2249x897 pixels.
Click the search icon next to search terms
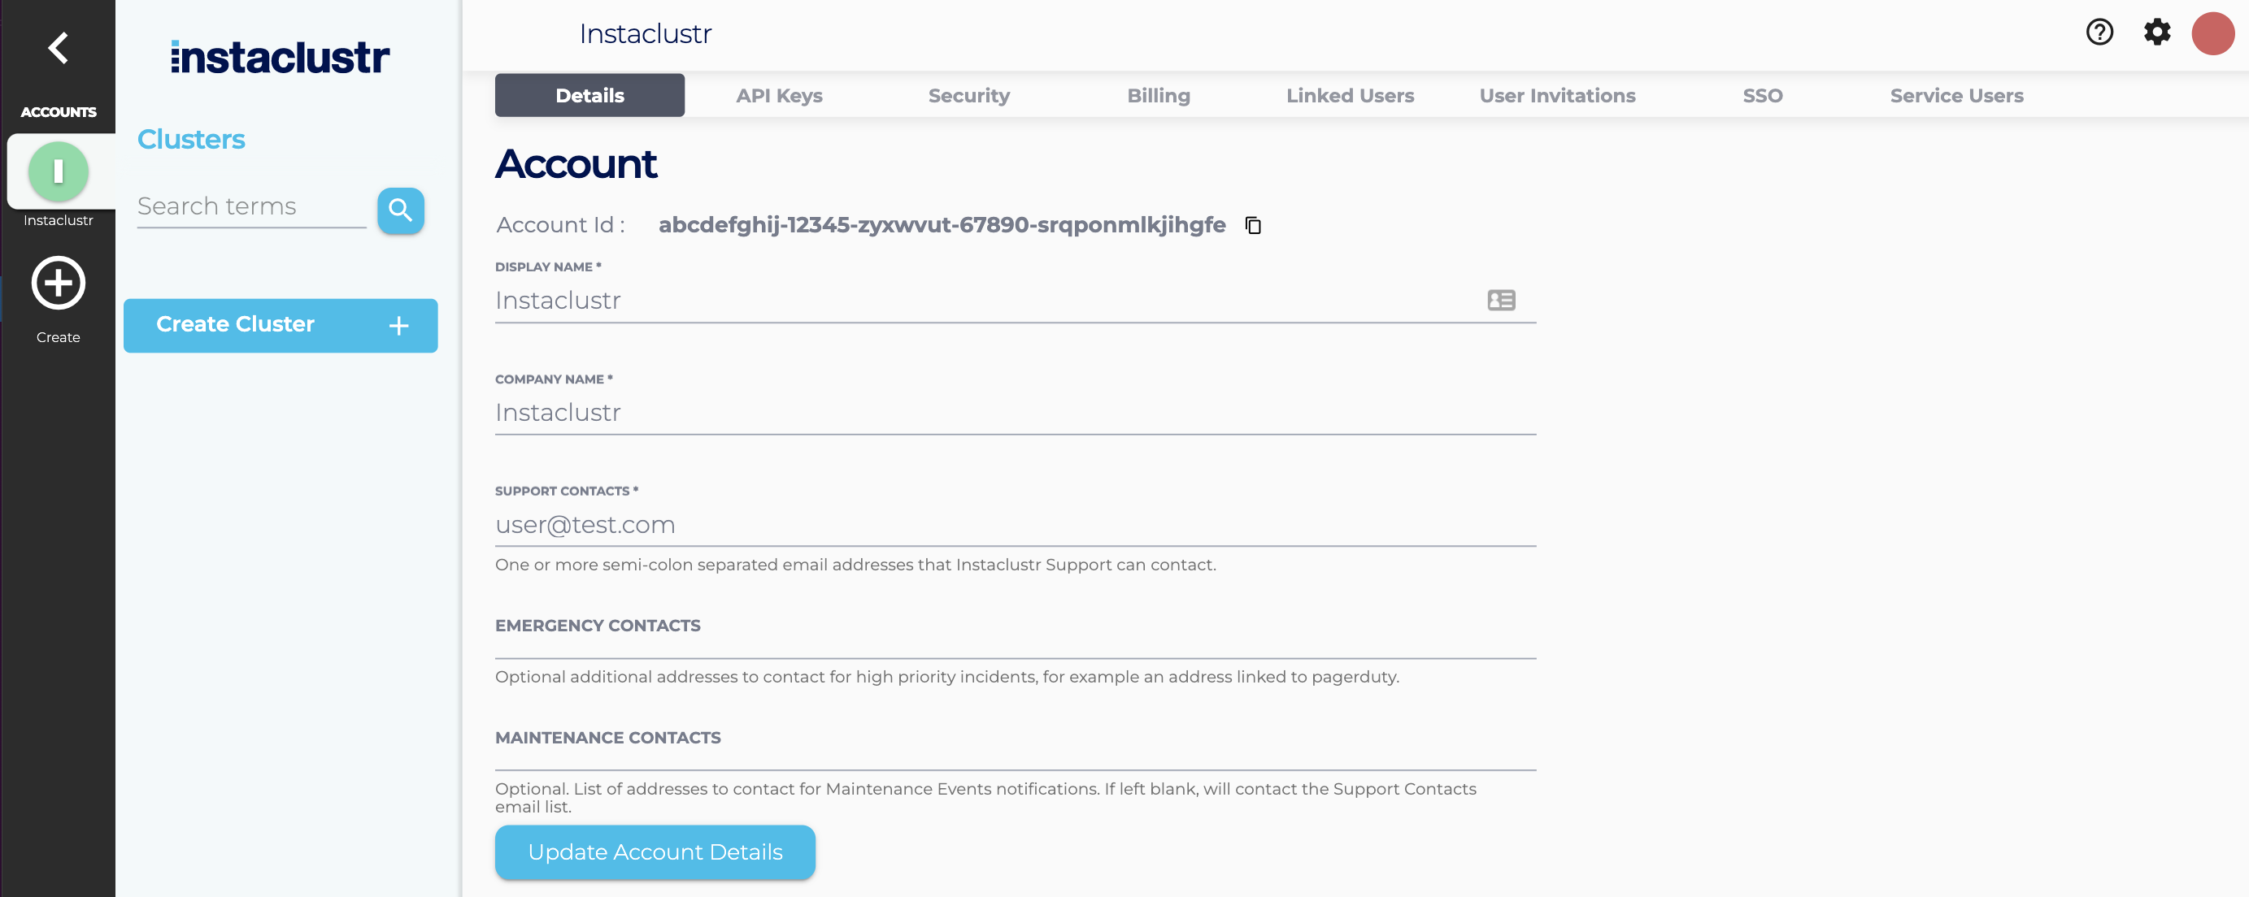coord(401,210)
